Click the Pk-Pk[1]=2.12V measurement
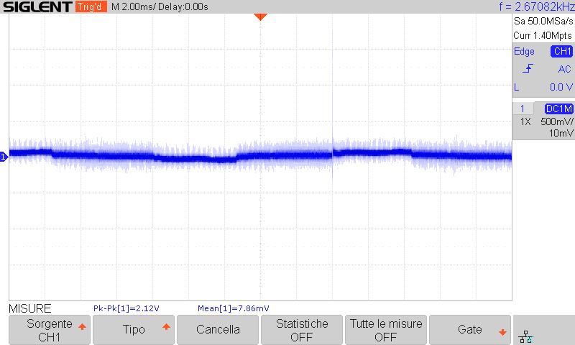Image resolution: width=575 pixels, height=345 pixels. point(126,308)
